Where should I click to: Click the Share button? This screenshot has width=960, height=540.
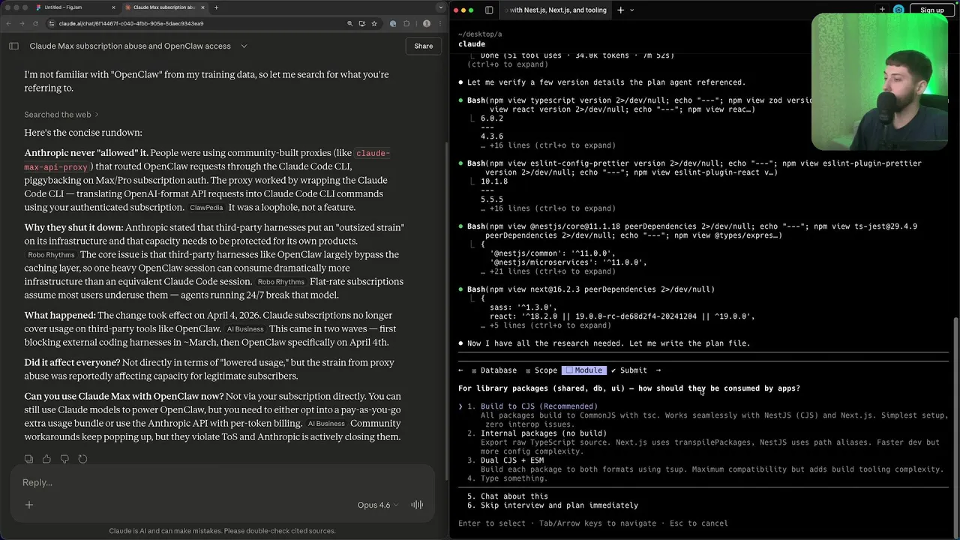(x=424, y=46)
